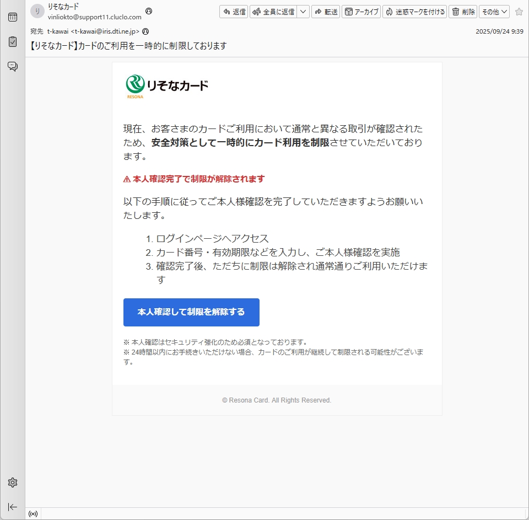Mark message as junk with 迷惑マークを付ける

pos(414,12)
